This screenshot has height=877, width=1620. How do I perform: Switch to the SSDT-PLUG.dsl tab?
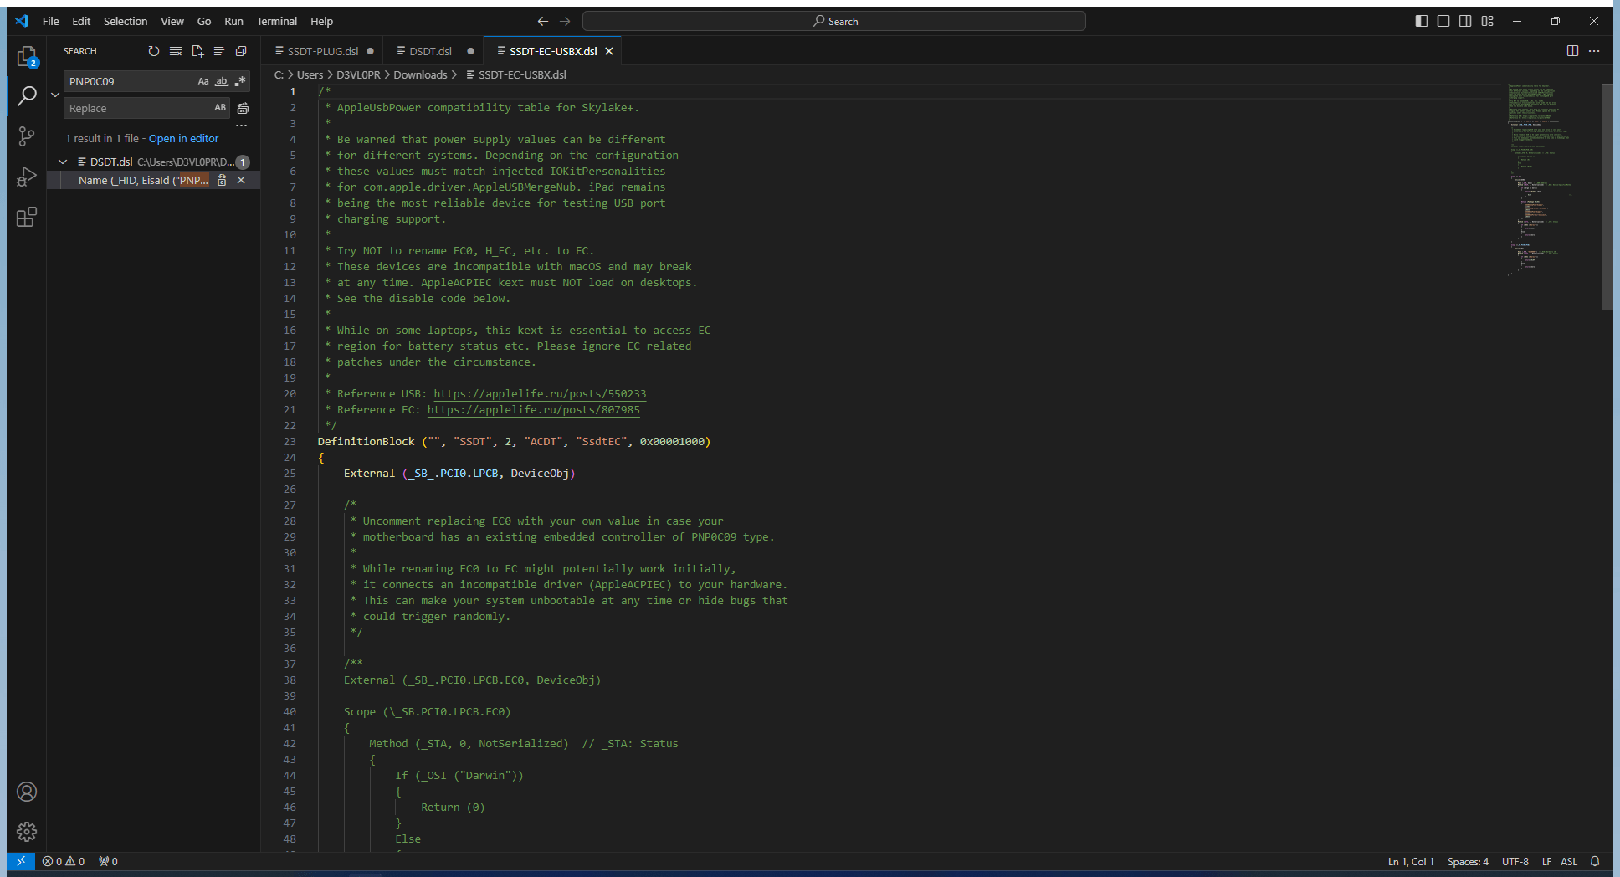pyautogui.click(x=322, y=51)
